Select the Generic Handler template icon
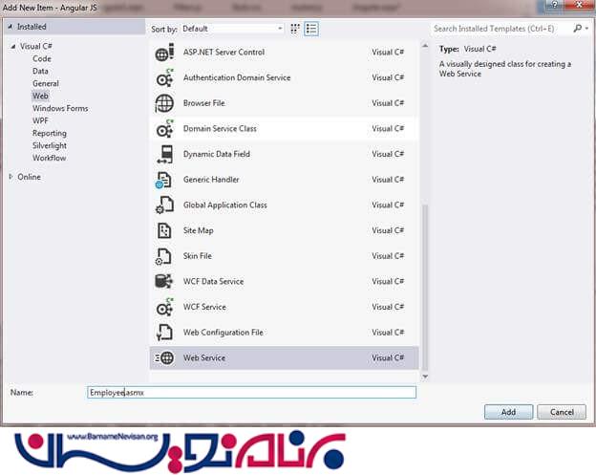This screenshot has height=475, width=596. coord(164,180)
